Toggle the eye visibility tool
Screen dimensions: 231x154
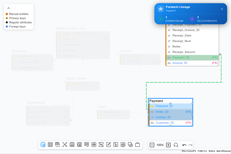[94, 145]
